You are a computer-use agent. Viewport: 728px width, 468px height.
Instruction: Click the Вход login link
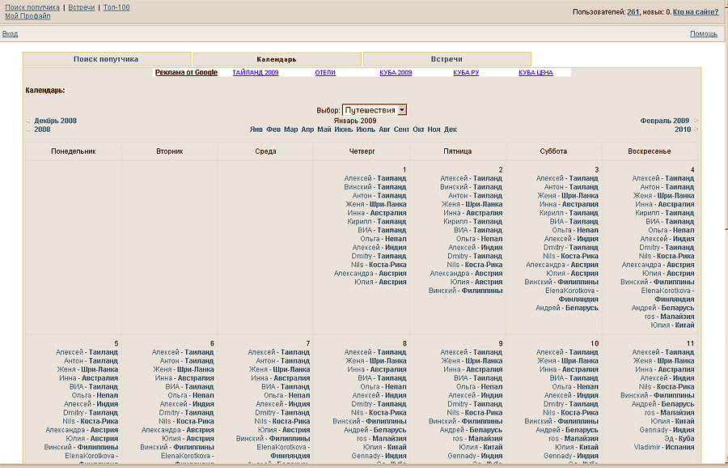[10, 34]
